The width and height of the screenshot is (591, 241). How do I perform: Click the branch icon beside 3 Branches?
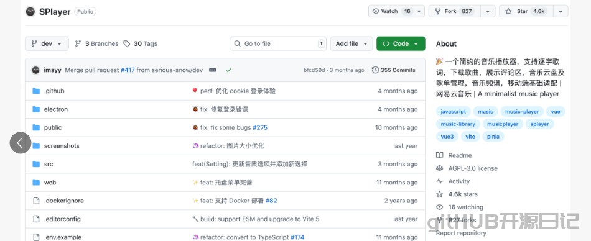pyautogui.click(x=78, y=43)
